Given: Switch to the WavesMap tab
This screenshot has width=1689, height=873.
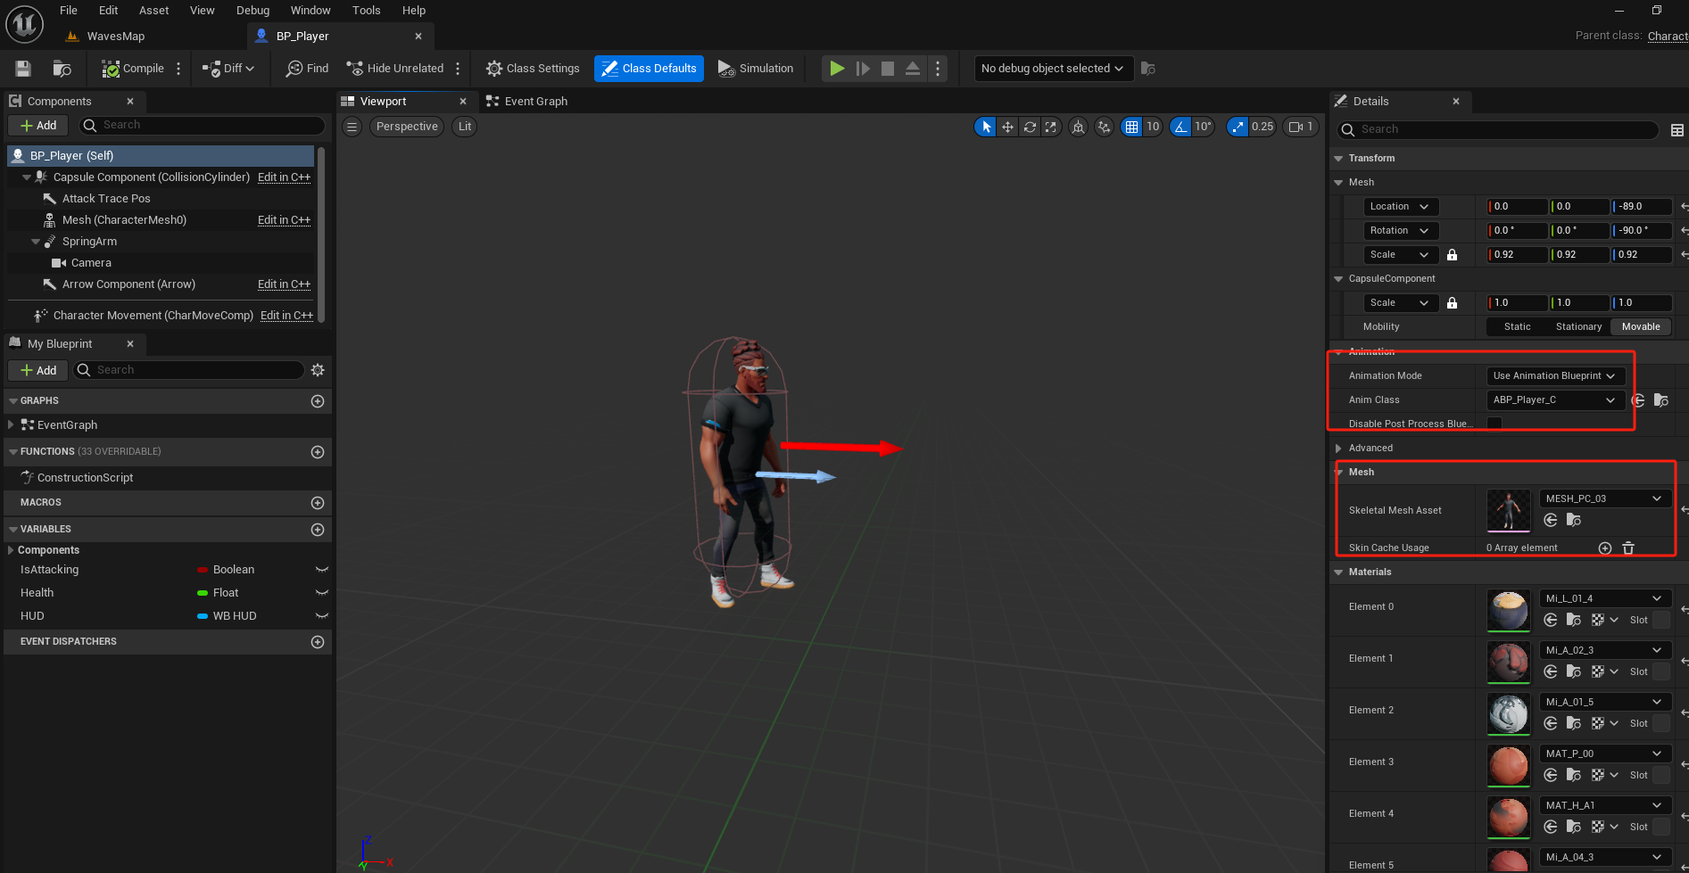Looking at the screenshot, I should [x=115, y=37].
